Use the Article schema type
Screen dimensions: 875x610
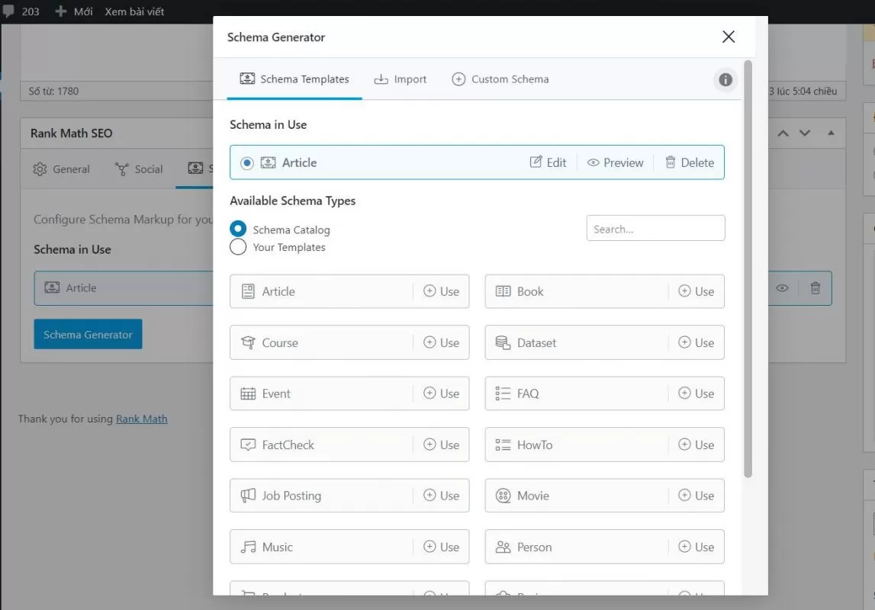pos(442,291)
